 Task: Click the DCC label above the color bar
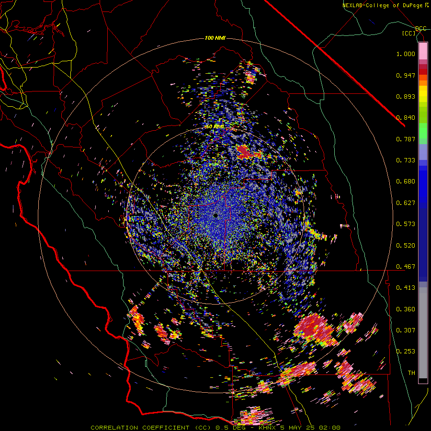coord(421,29)
